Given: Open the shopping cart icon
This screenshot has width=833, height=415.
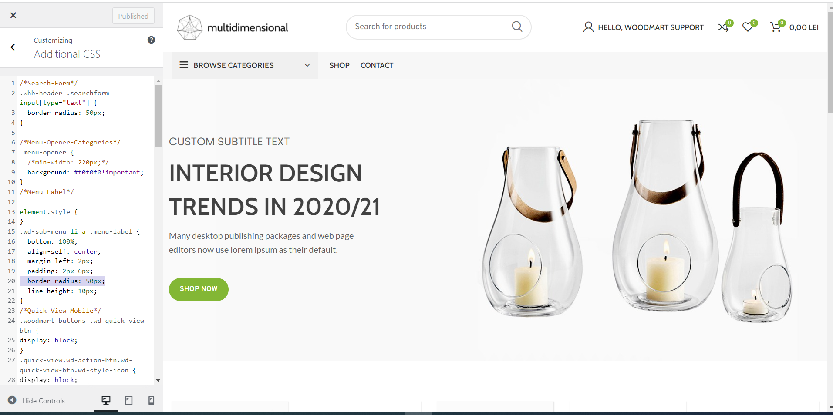Looking at the screenshot, I should 776,27.
